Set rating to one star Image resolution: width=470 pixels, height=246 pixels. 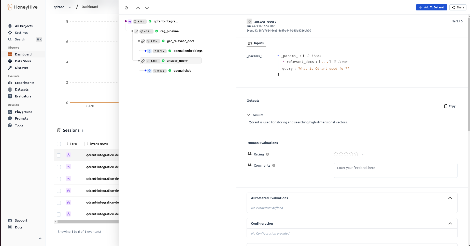click(336, 154)
